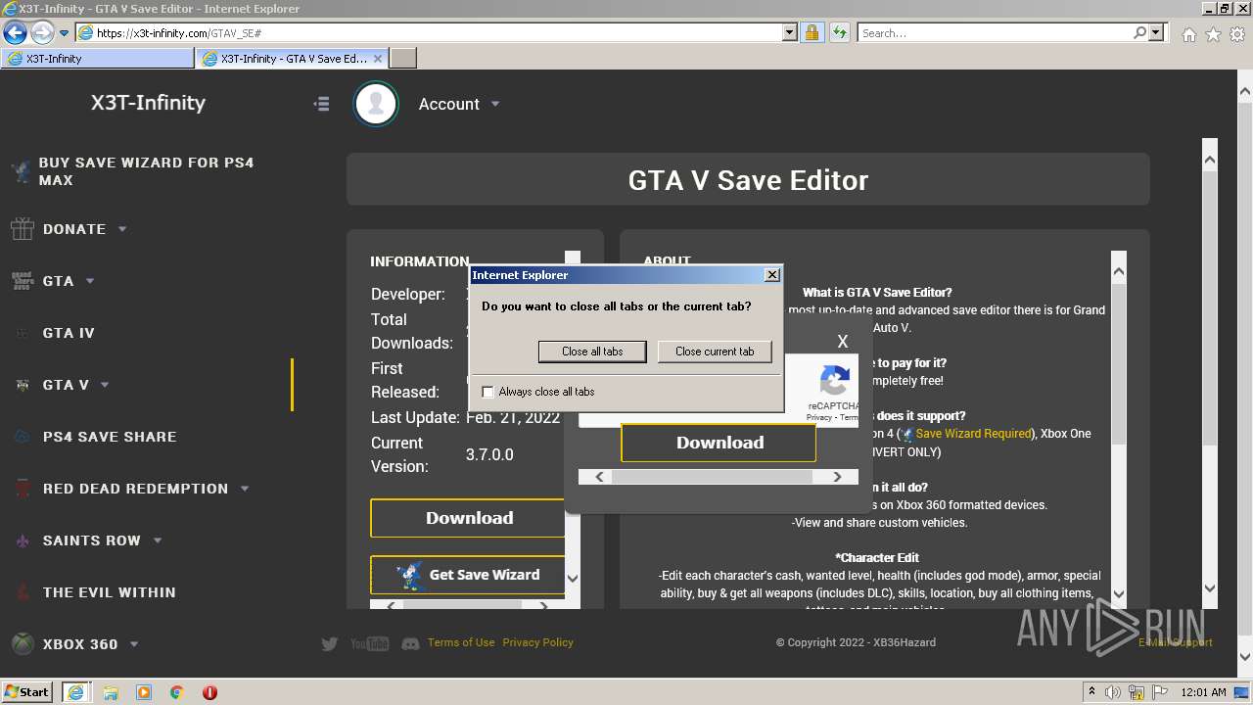Image resolution: width=1253 pixels, height=705 pixels.
Task: Click the Xbox 360 logo icon
Action: pyautogui.click(x=22, y=643)
